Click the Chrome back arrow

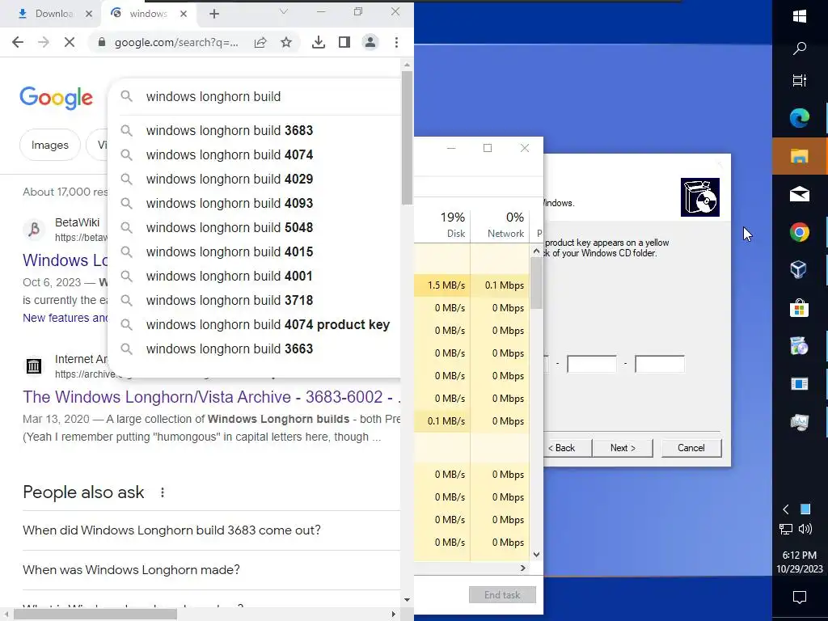[18, 42]
